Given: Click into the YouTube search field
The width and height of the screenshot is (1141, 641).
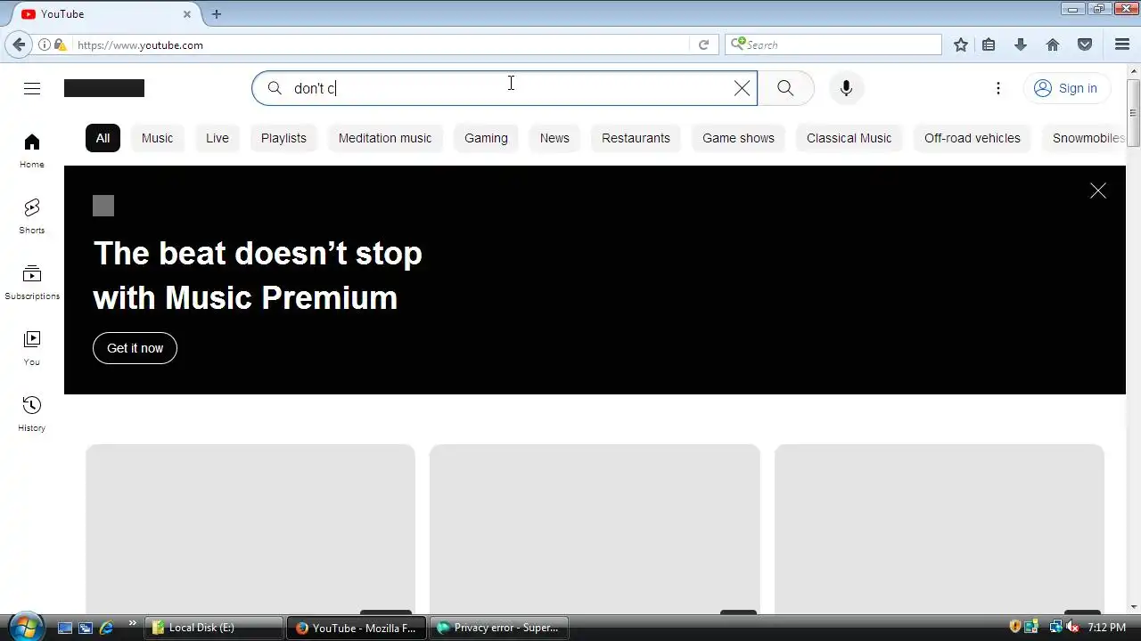Looking at the screenshot, I should tap(505, 88).
